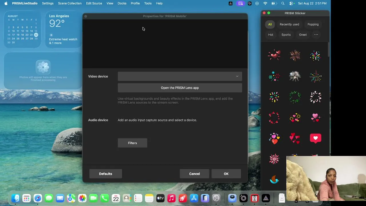Open Spotlight search in the menu bar
The height and width of the screenshot is (206, 366).
(283, 3)
